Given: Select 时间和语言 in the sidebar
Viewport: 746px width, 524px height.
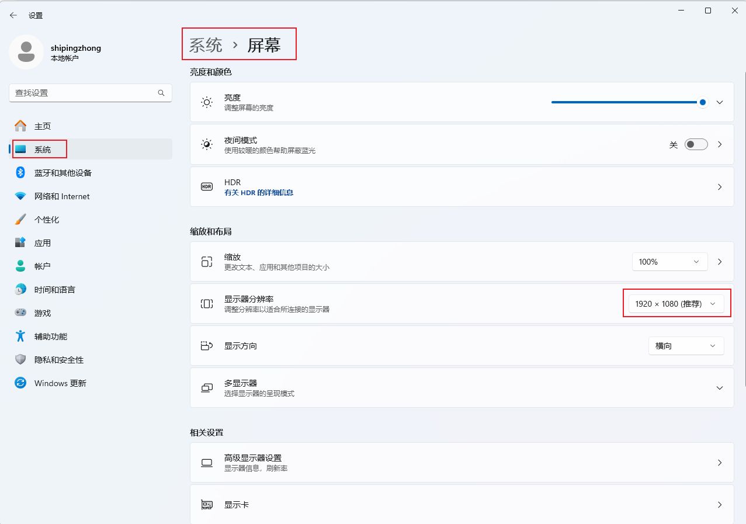Looking at the screenshot, I should (x=54, y=290).
